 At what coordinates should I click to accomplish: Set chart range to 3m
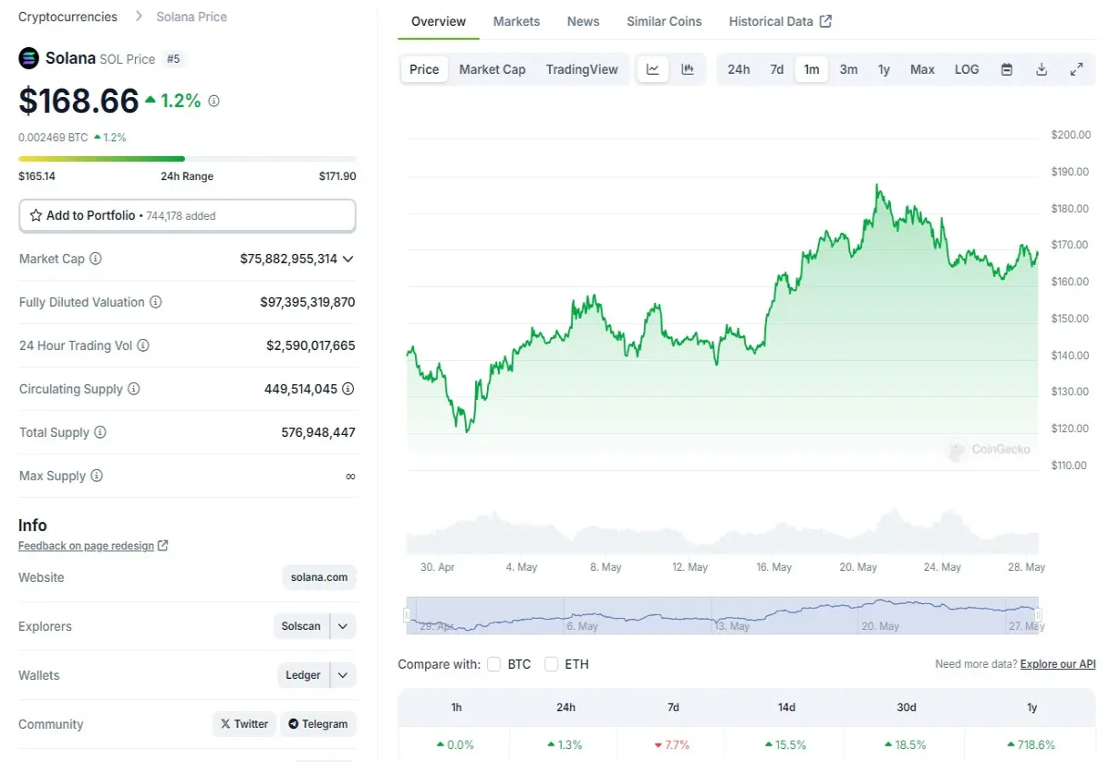tap(848, 69)
